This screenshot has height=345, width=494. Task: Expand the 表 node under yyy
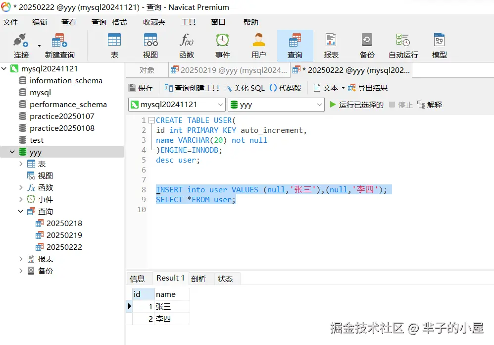pyautogui.click(x=21, y=164)
